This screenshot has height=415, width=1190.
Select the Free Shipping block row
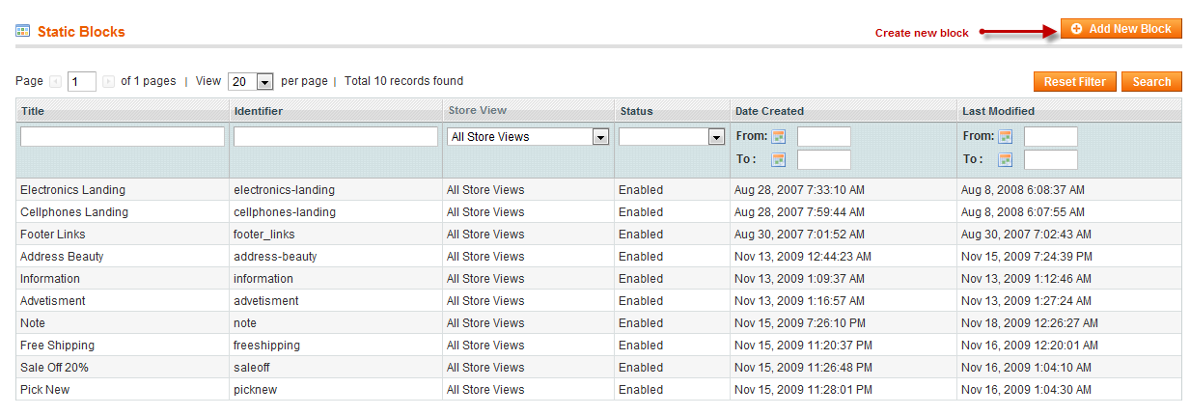(x=598, y=346)
